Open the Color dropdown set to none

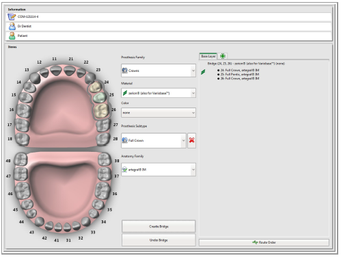click(x=159, y=113)
